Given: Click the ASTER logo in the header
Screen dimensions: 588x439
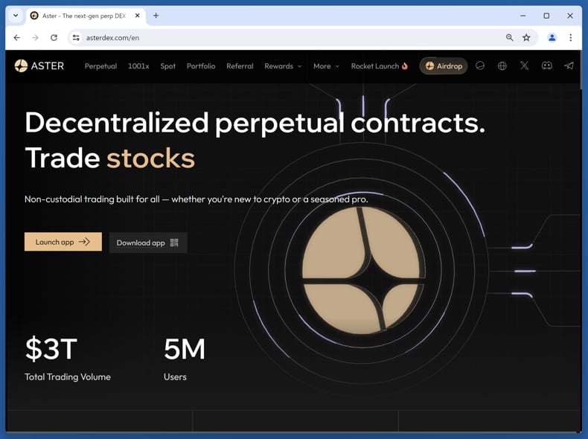Looking at the screenshot, I should (x=39, y=66).
